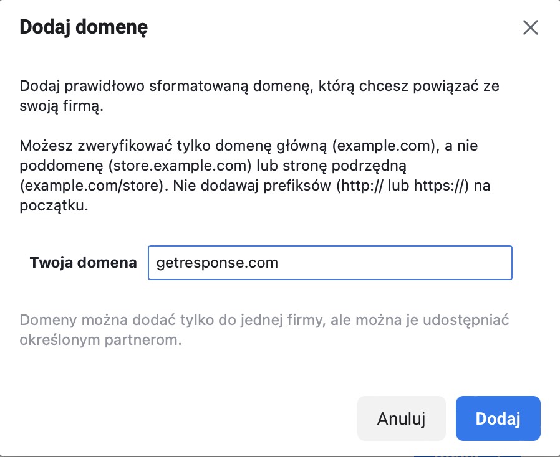Click the word 'początku.' ending the paragraph
This screenshot has width=560, height=457.
click(54, 205)
